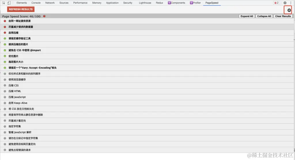Viewport: 295px width, 160px height.
Task: Click the inspect element cursor icon
Action: pyautogui.click(x=3, y=3)
